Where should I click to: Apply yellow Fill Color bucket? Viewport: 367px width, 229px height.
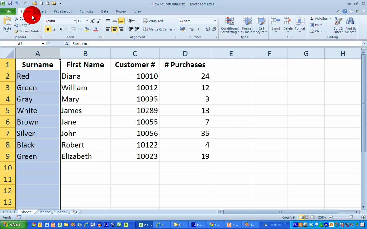[86, 29]
